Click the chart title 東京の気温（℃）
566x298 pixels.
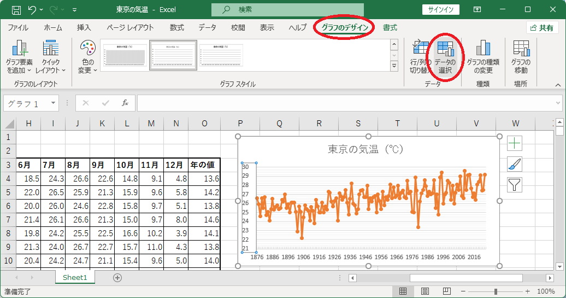coord(365,149)
